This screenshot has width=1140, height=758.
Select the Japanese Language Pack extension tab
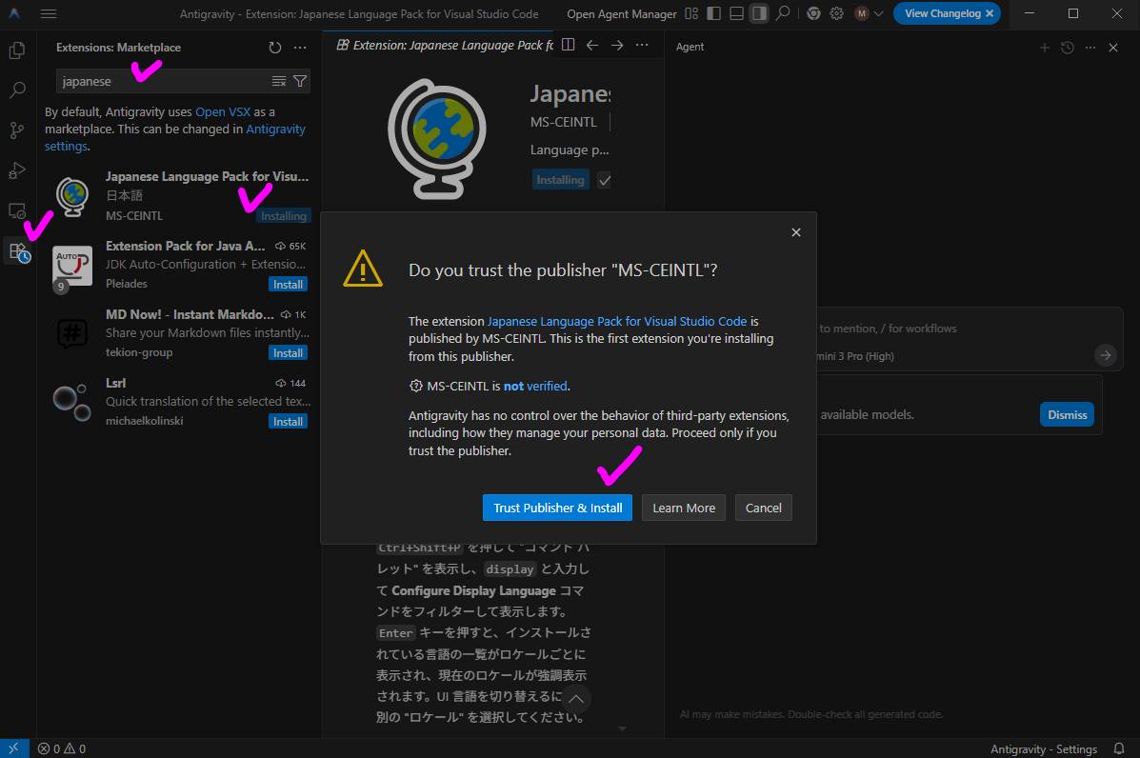(439, 45)
